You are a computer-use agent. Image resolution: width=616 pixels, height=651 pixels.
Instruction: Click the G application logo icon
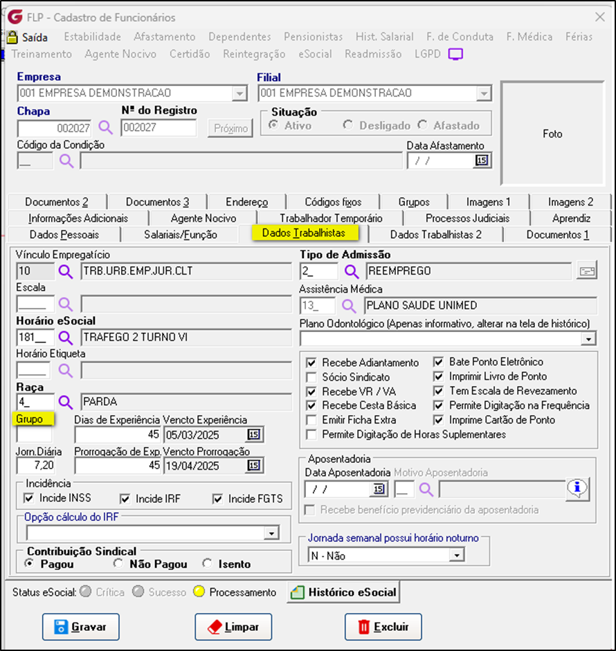(15, 17)
